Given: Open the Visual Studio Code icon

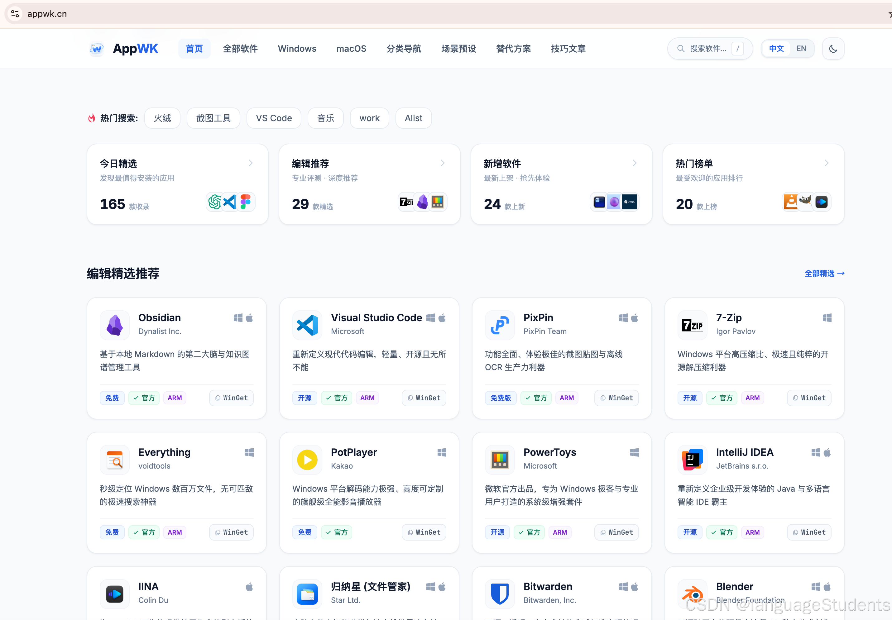Looking at the screenshot, I should [307, 325].
